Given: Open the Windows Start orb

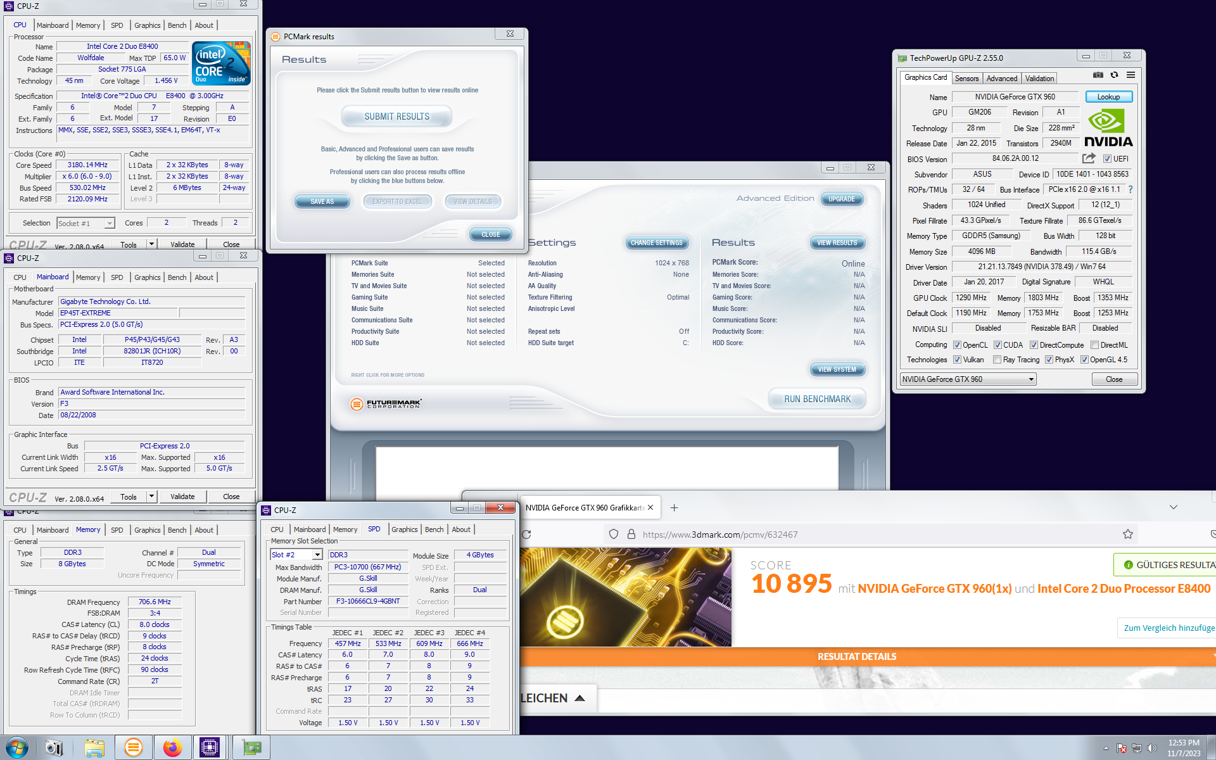Looking at the screenshot, I should pyautogui.click(x=16, y=748).
